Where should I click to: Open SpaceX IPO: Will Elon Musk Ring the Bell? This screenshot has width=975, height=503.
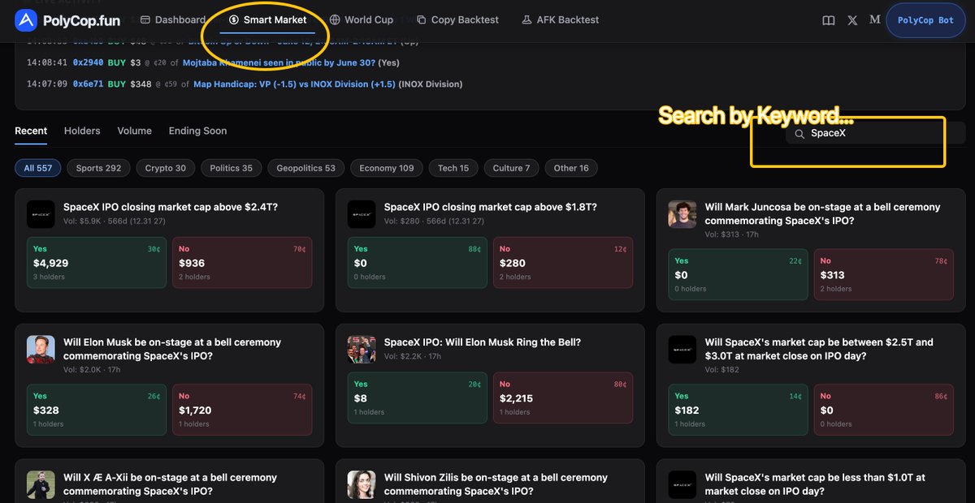click(x=483, y=342)
